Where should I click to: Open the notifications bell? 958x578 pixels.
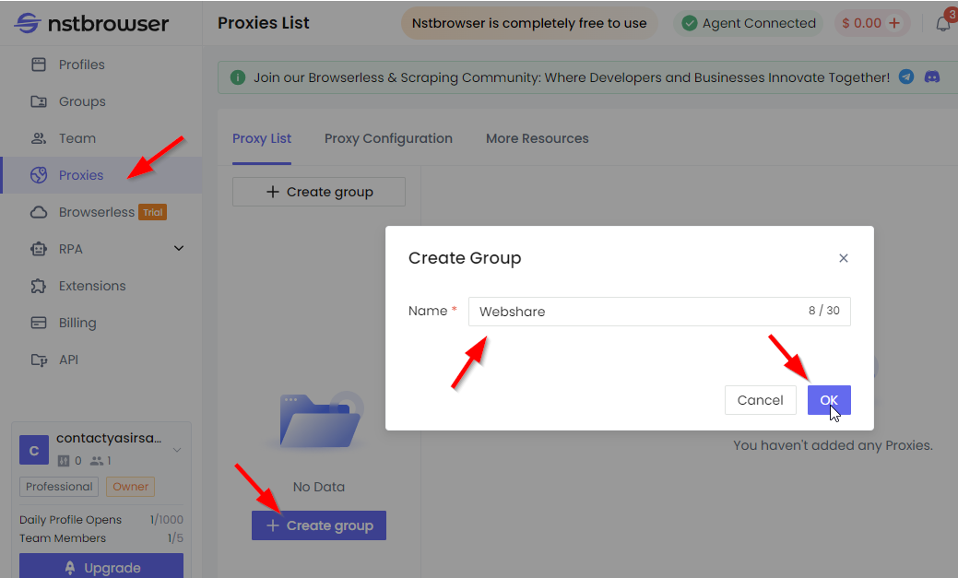943,24
